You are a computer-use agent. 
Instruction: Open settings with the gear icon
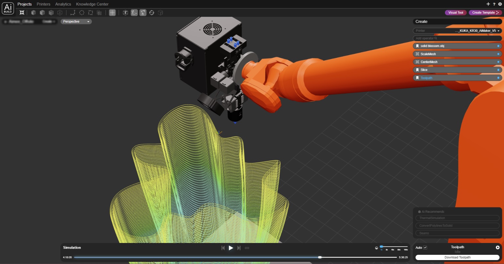pos(500,4)
